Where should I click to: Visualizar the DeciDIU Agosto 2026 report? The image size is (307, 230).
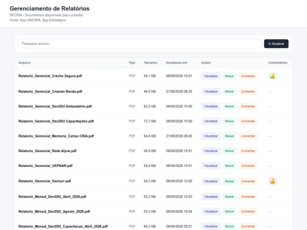(x=211, y=211)
